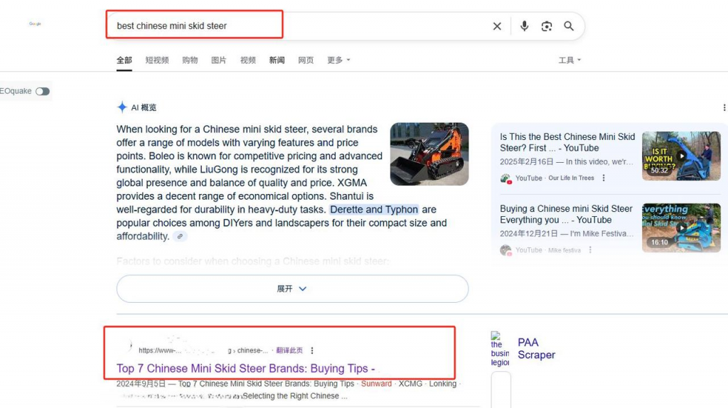Open Google Lens image search icon

pos(546,26)
